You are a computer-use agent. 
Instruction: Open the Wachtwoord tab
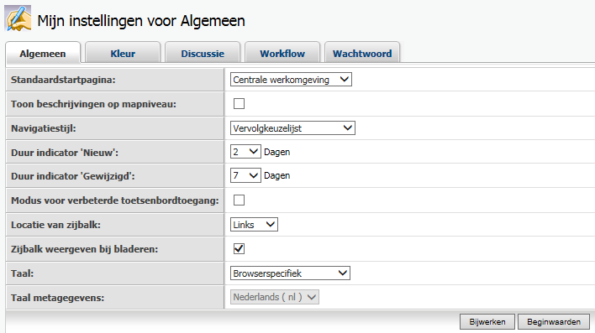[362, 53]
